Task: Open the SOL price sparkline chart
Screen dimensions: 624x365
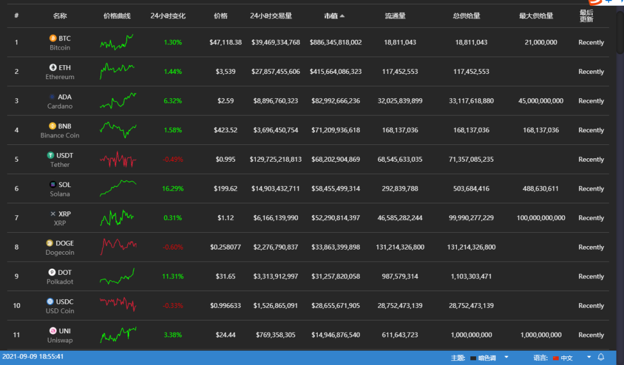Action: [118, 188]
